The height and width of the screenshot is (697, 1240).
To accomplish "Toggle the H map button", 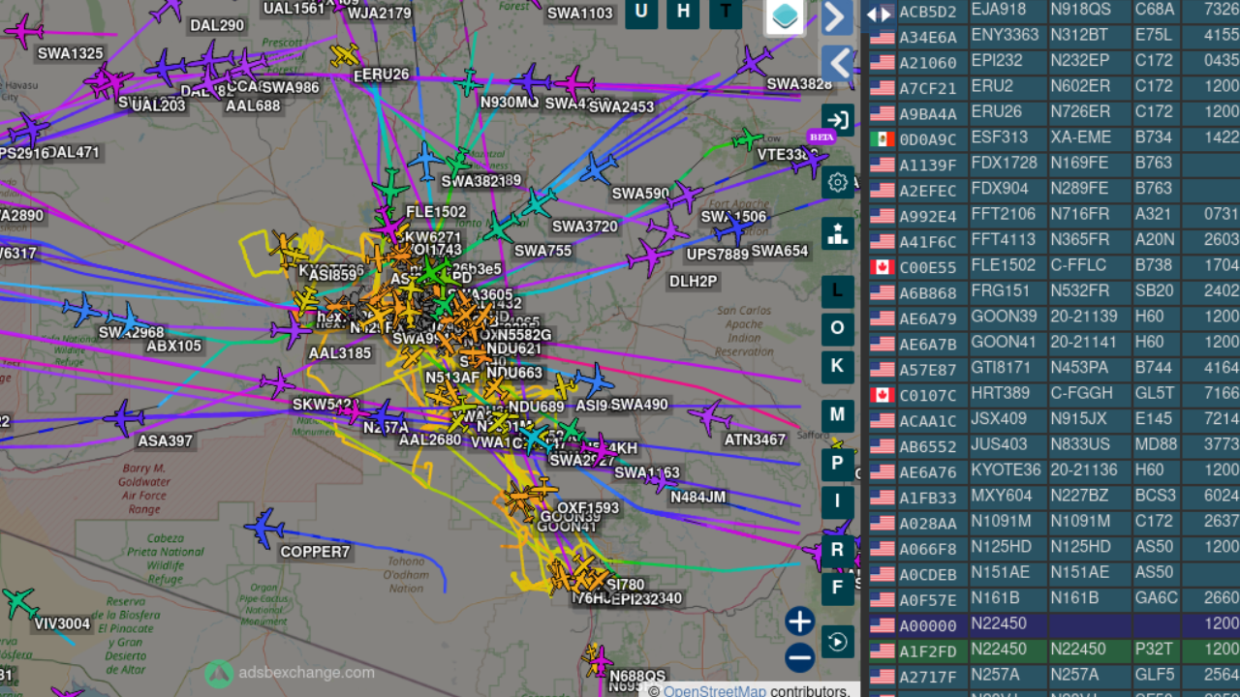I will tap(684, 12).
